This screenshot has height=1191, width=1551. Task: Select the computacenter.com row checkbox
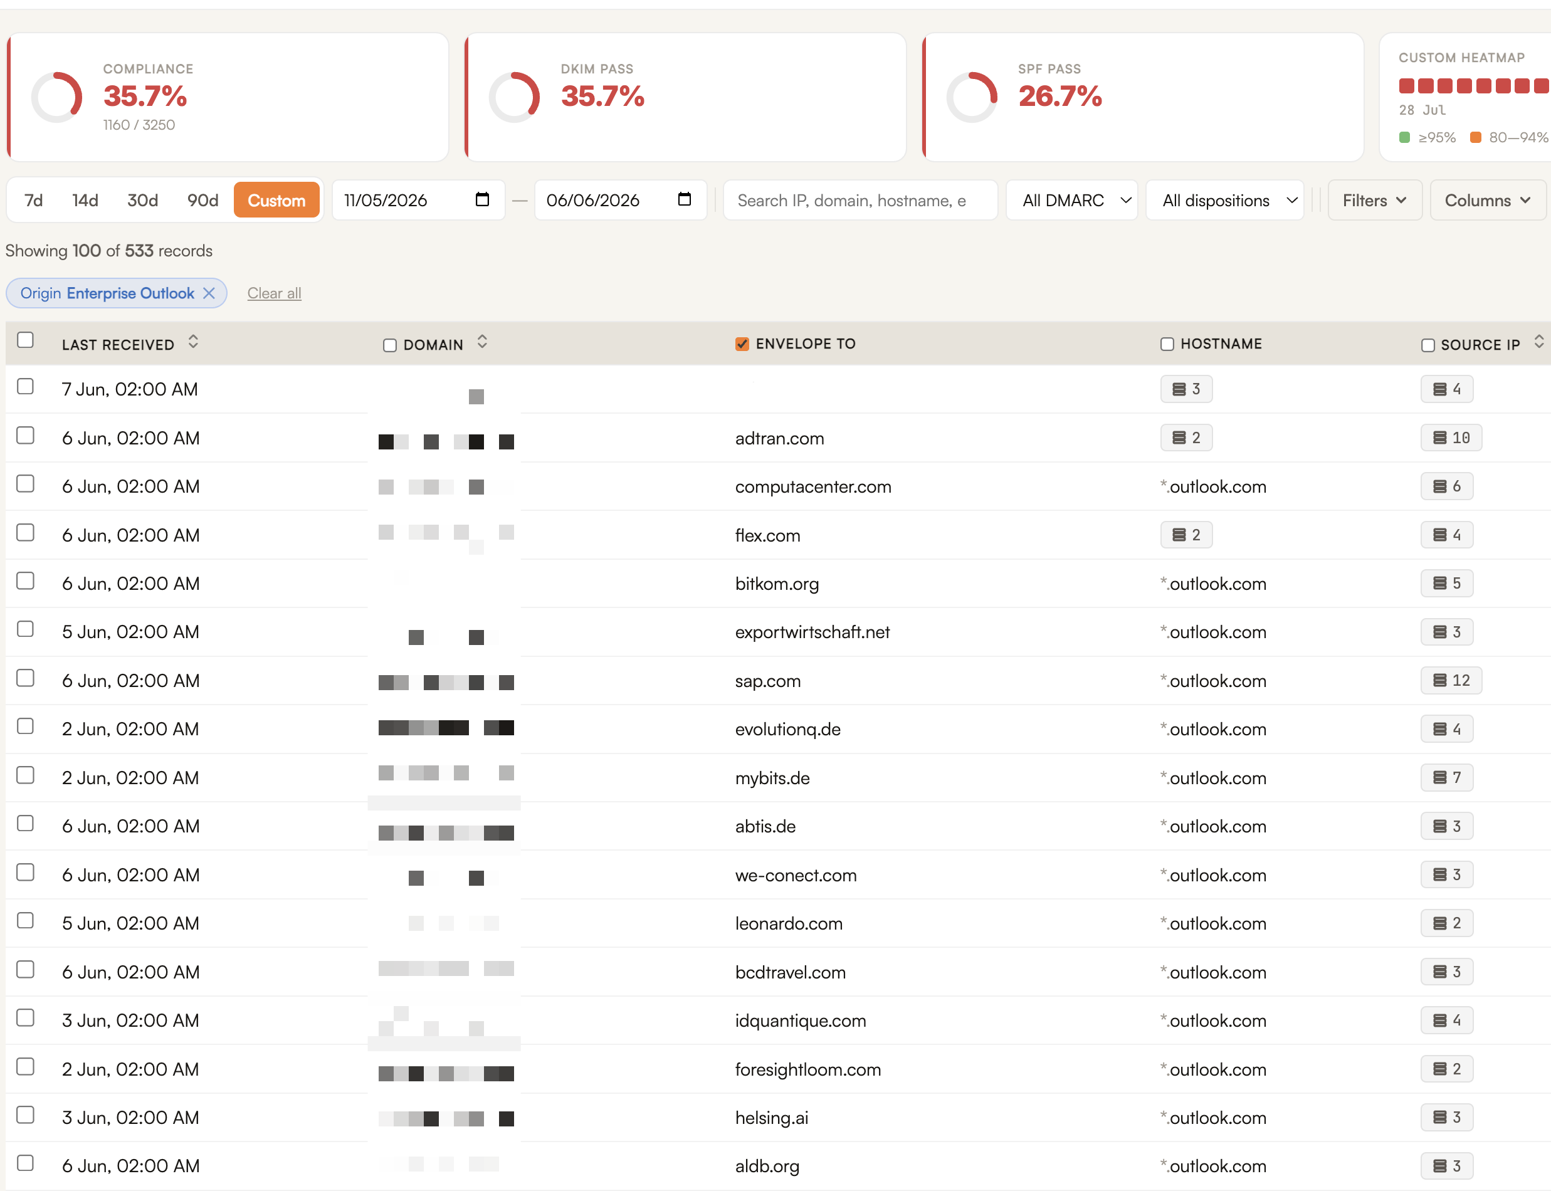click(x=26, y=483)
